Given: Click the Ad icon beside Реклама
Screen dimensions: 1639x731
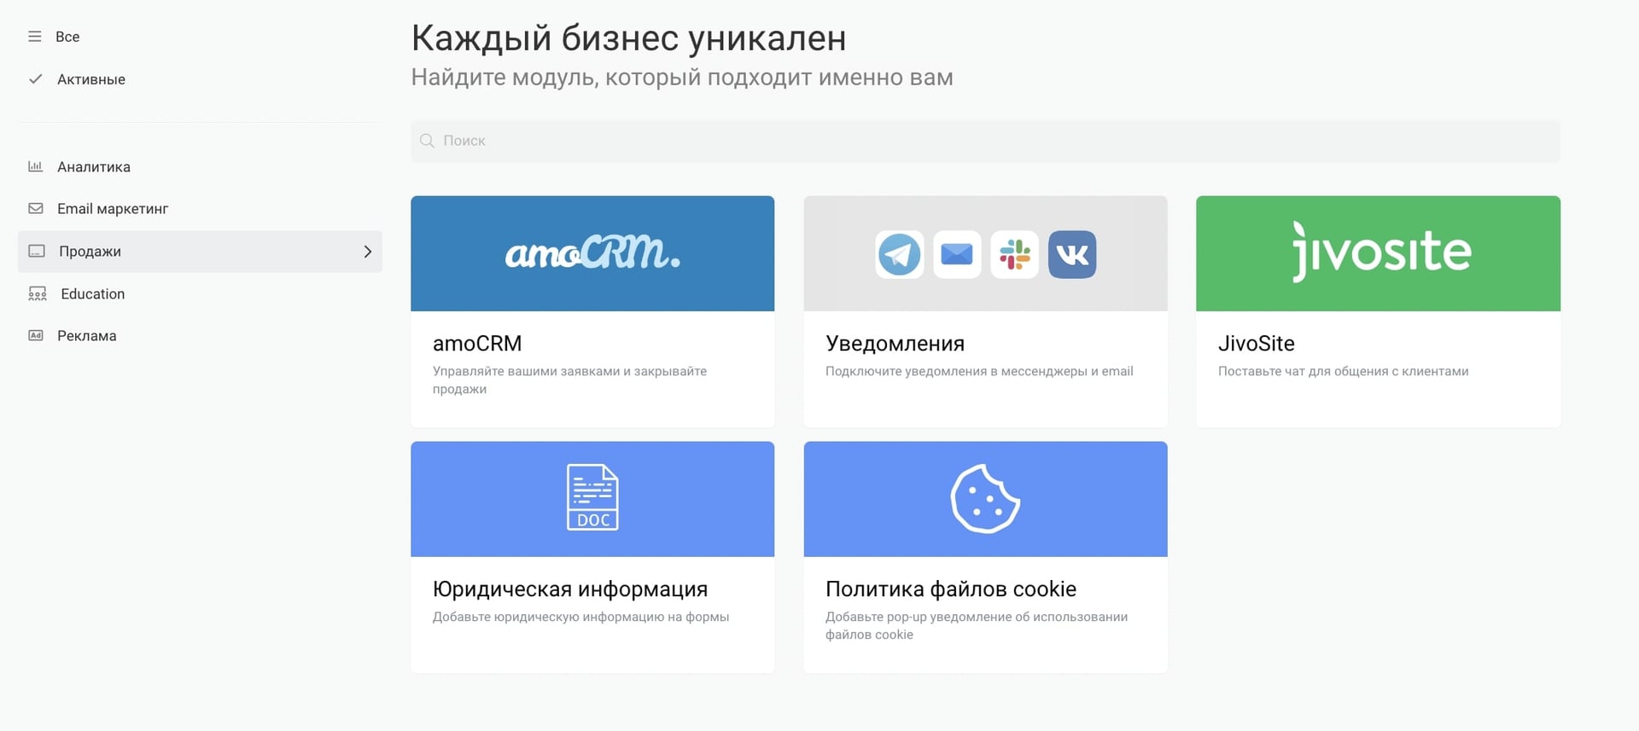Looking at the screenshot, I should pyautogui.click(x=36, y=335).
